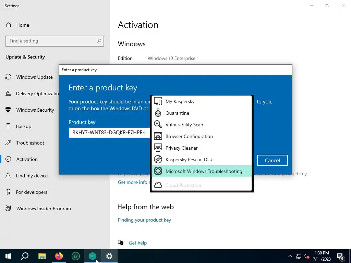
Task: Select the Troubleshoot wrench icon
Action: (x=8, y=143)
